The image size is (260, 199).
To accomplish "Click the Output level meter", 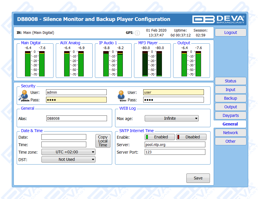I will click(x=191, y=64).
